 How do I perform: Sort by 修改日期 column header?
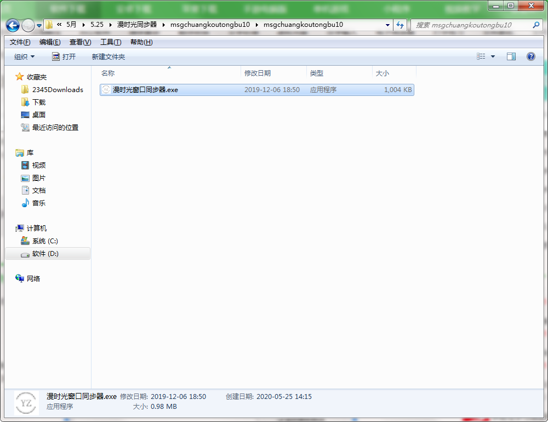point(273,73)
